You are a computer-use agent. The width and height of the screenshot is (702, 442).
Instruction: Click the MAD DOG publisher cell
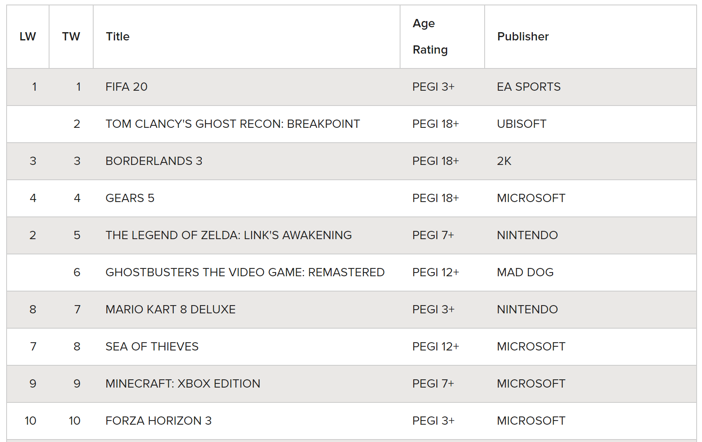(x=525, y=273)
